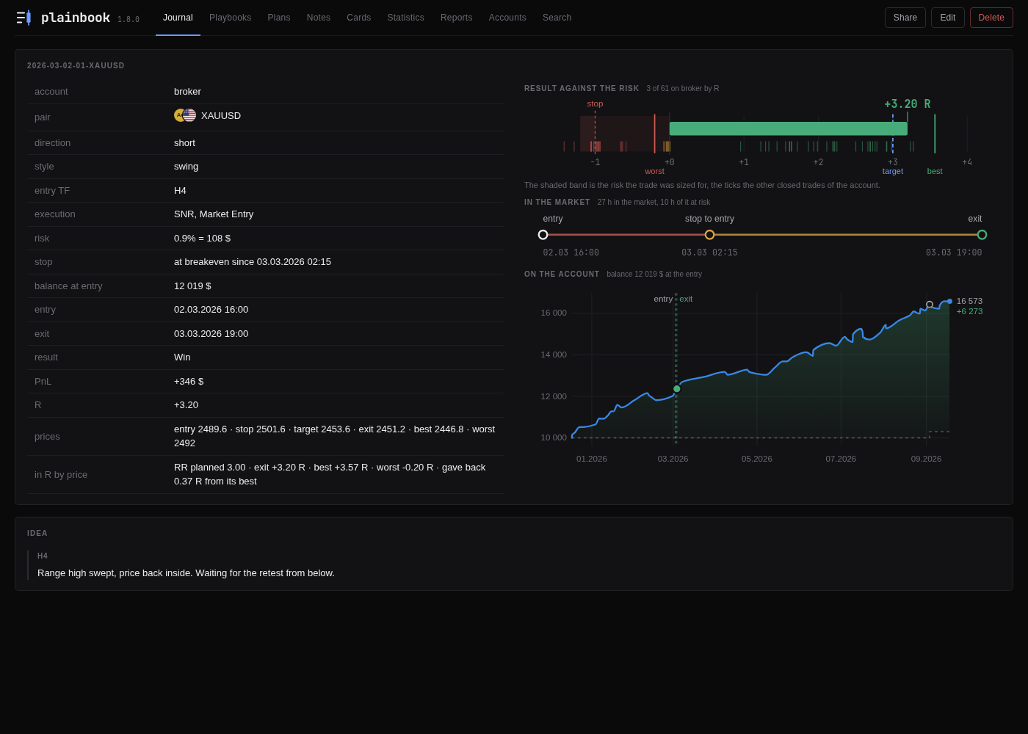Viewport: 1028px width, 734px height.
Task: Open the Search tab
Action: [557, 18]
